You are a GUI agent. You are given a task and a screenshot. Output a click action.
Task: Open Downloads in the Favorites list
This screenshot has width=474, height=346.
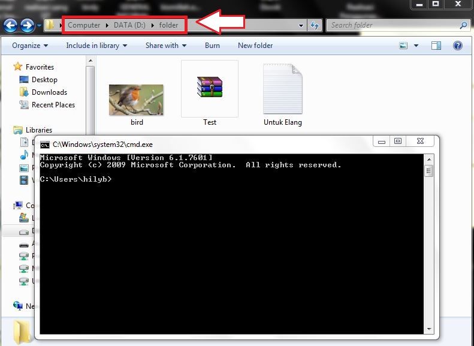tap(49, 92)
